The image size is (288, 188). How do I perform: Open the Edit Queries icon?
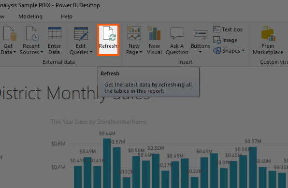coord(81,34)
